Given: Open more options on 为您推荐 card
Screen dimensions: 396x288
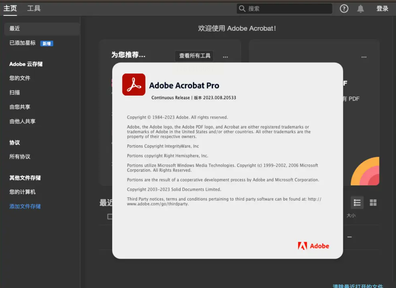Looking at the screenshot, I should pos(225,57).
